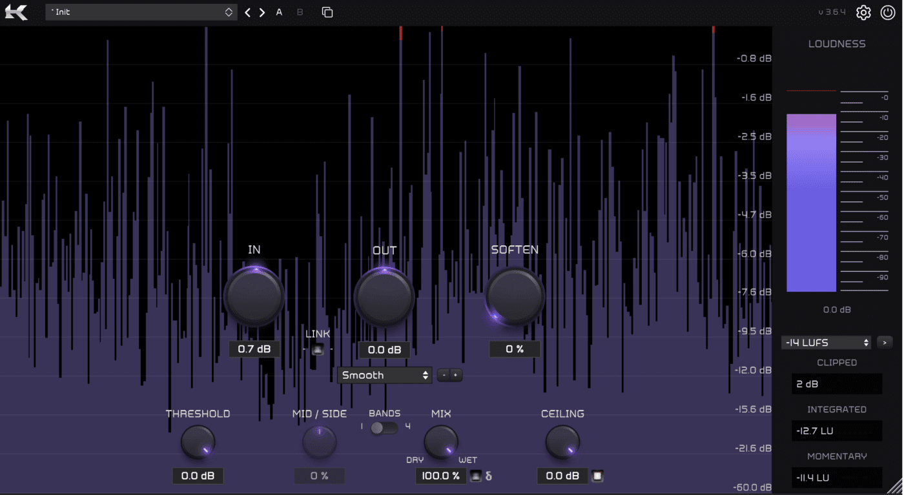Edit the THRESHOLD 0.0 dB field
This screenshot has width=904, height=495.
(198, 476)
